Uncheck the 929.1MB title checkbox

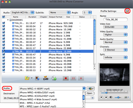pyautogui.click(x=4, y=23)
